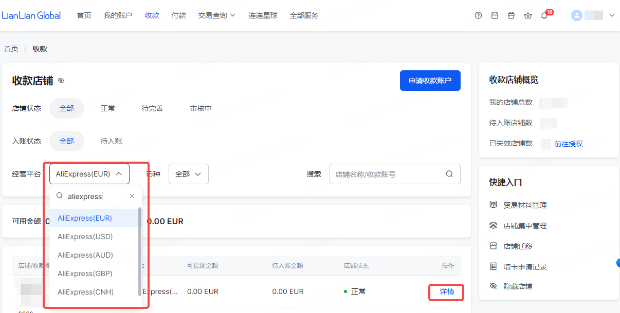Click the LianLian Global logo
Image resolution: width=620 pixels, height=313 pixels.
point(31,15)
